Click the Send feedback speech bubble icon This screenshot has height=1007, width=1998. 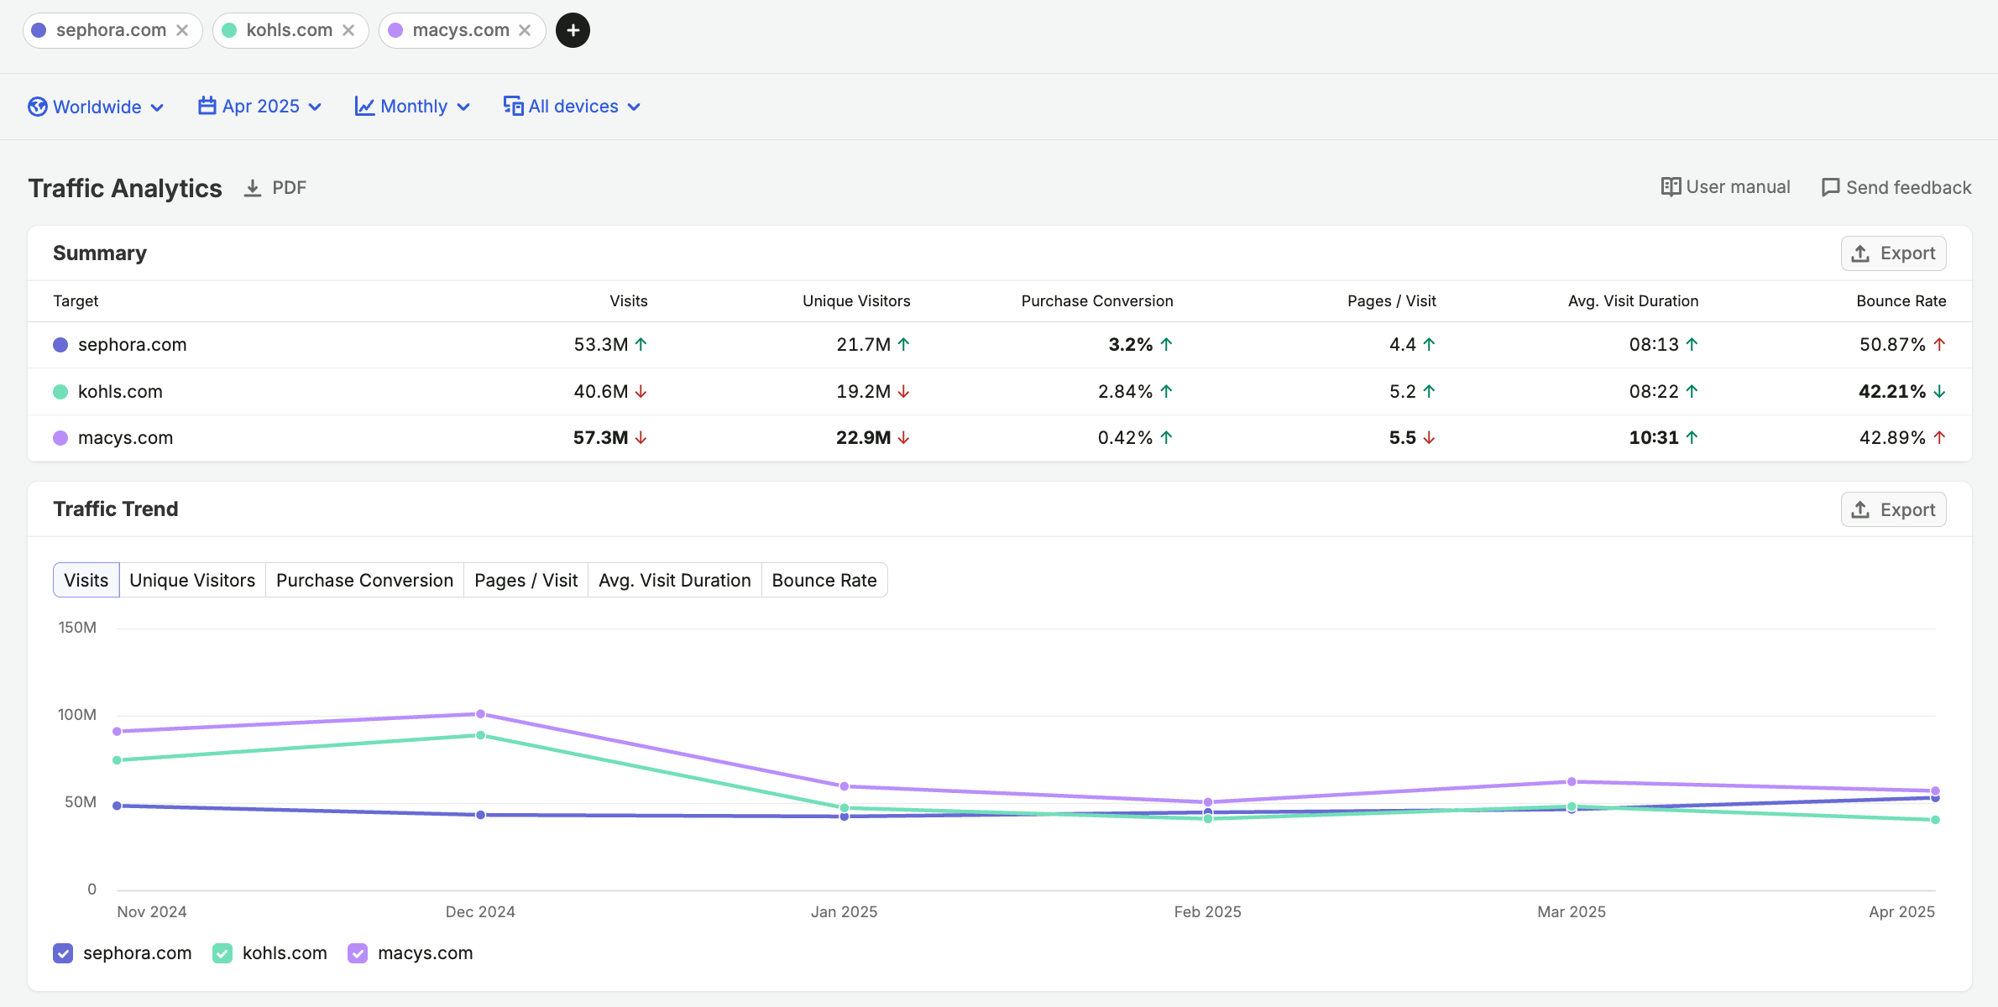1830,187
